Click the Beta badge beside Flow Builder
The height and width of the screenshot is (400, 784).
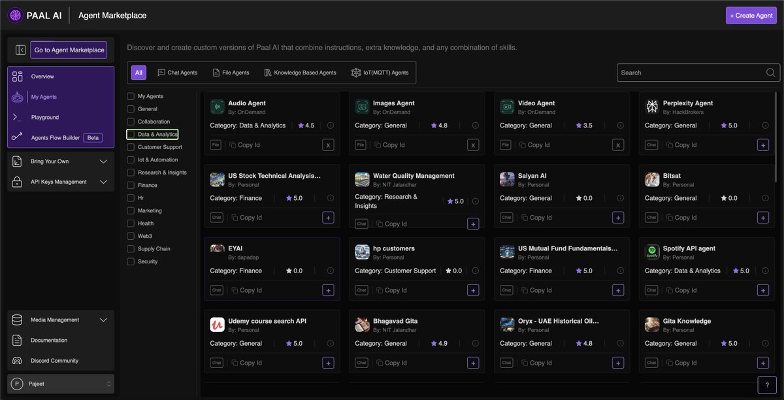(x=93, y=137)
